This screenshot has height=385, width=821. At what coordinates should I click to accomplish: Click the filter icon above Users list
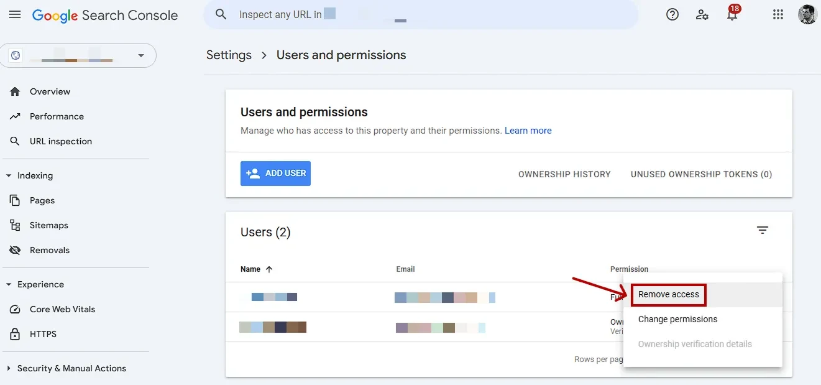763,230
